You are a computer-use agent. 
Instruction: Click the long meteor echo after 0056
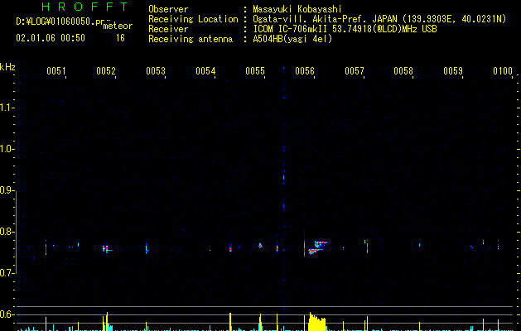click(317, 247)
